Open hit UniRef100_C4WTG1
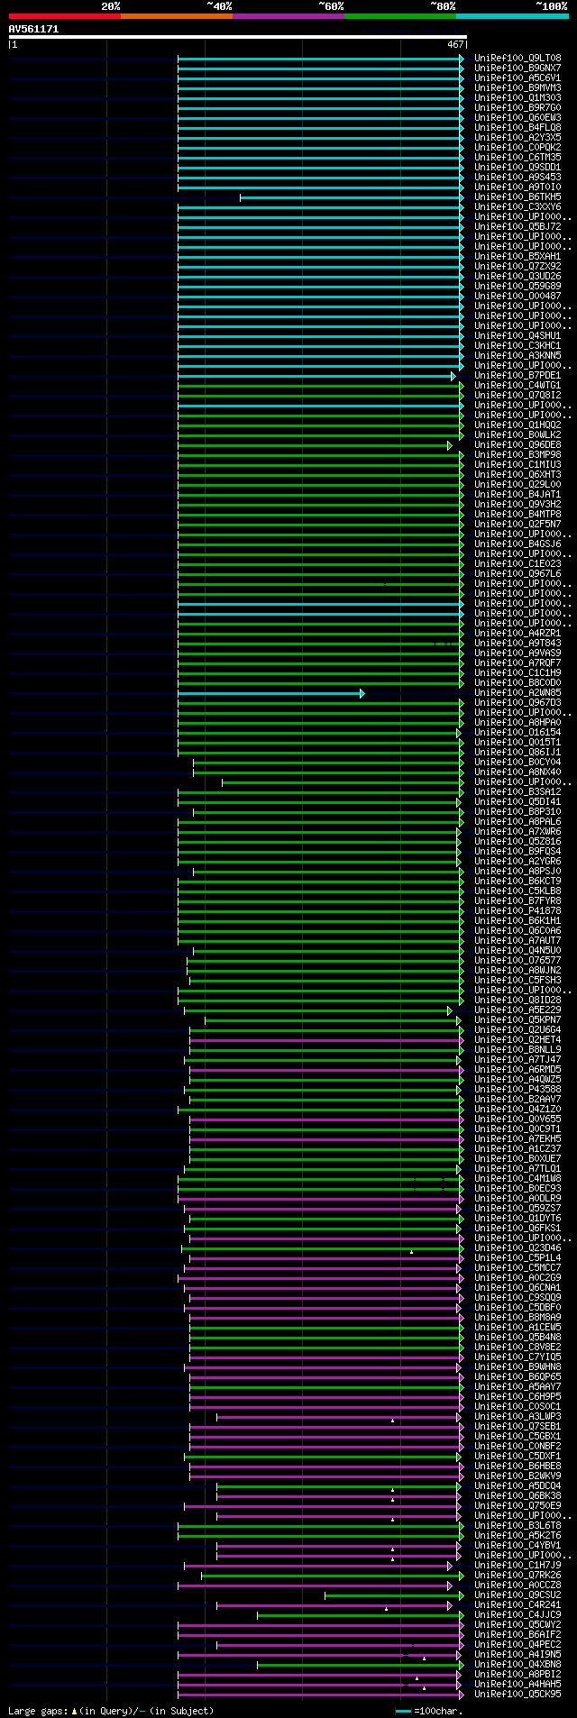This screenshot has width=577, height=1718. pos(517,385)
